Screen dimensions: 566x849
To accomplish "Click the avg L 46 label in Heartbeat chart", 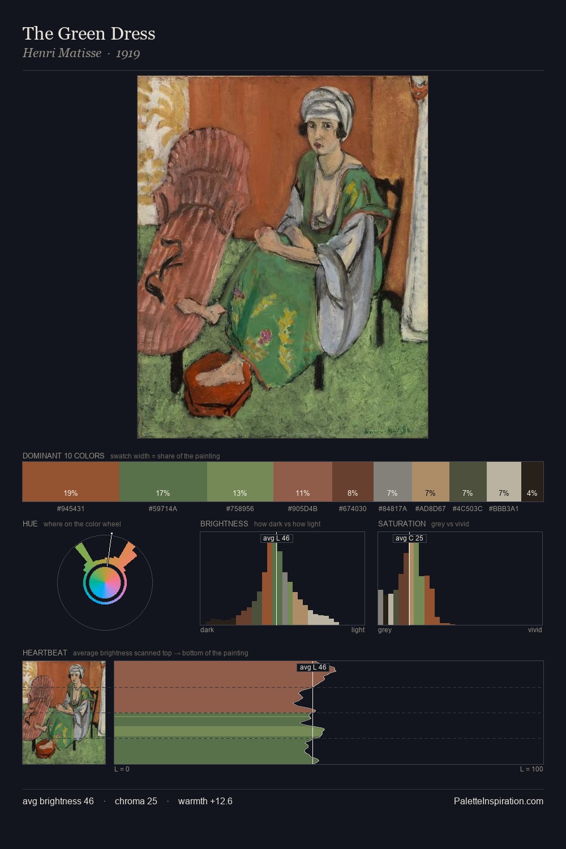I will pos(313,667).
